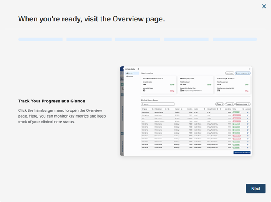Click the Overview item in the preview sidebar

pyautogui.click(x=132, y=73)
